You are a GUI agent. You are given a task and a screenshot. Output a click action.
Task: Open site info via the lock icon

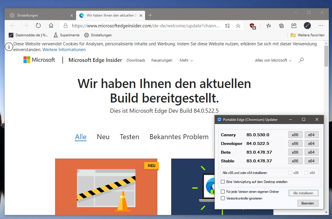65,26
